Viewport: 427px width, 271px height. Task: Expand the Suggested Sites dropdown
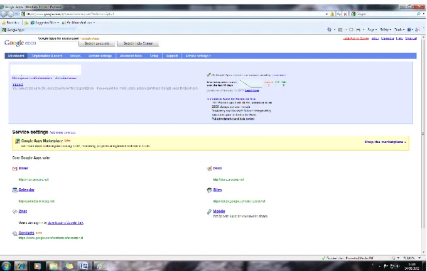[x=58, y=23]
